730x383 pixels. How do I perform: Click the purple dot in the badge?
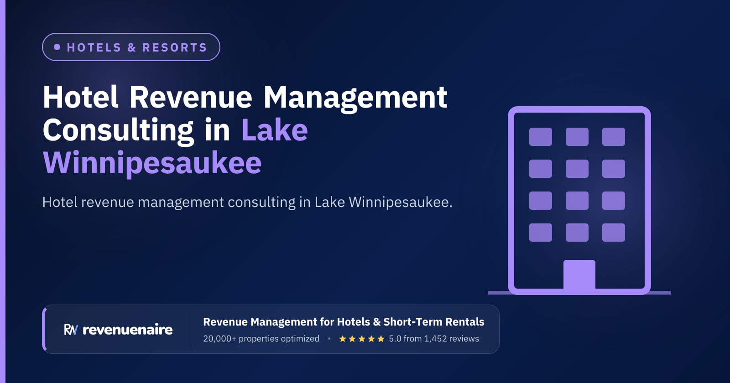click(57, 47)
